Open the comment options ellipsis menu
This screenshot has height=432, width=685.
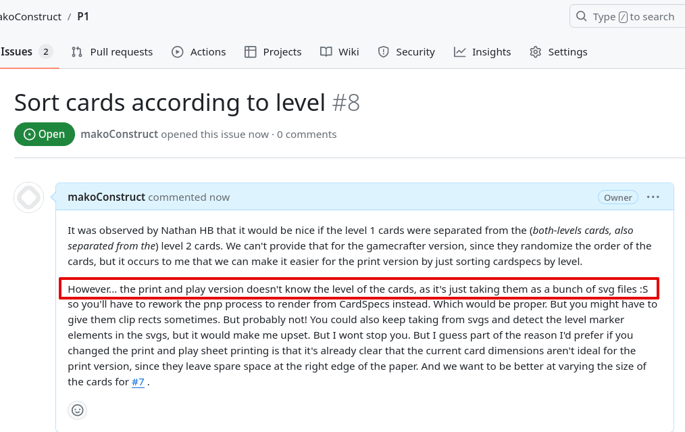653,197
